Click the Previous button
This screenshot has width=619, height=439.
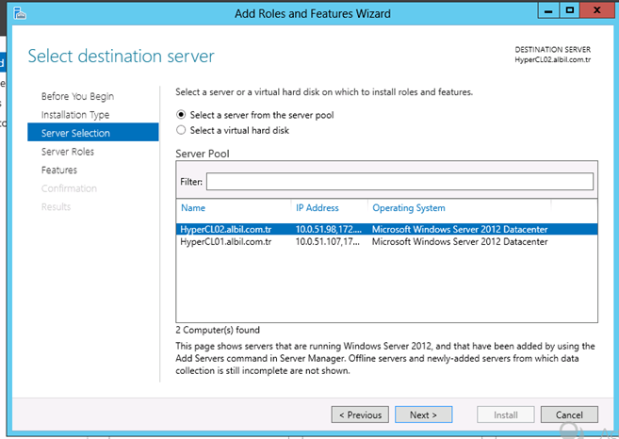[x=360, y=415]
